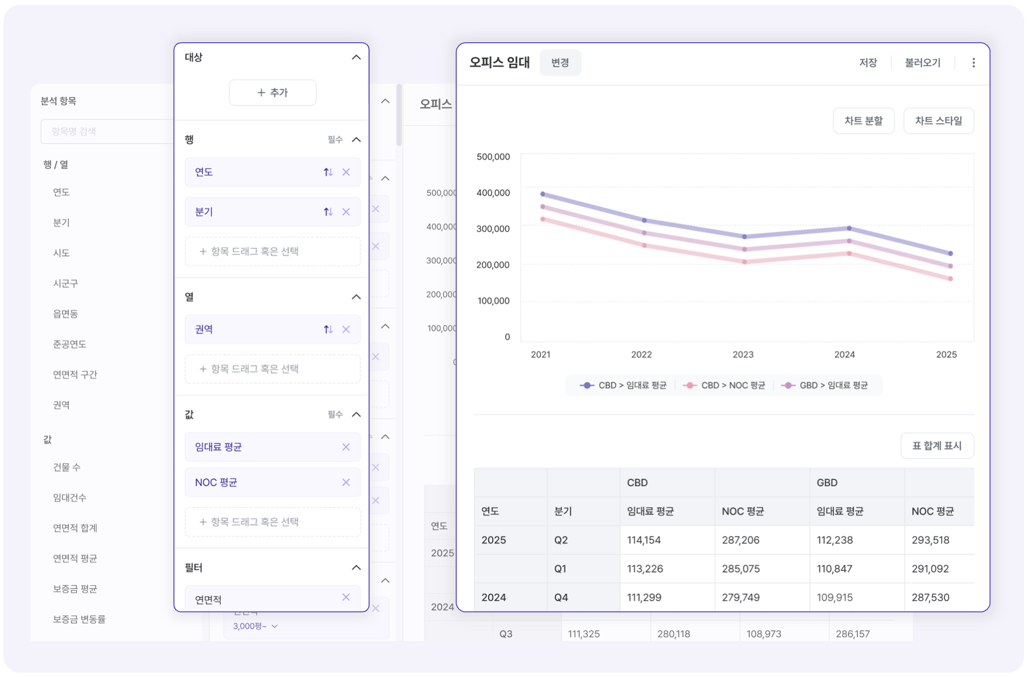The image size is (1029, 677).
Task: Remove the 분기 item with its X icon
Action: click(x=346, y=212)
